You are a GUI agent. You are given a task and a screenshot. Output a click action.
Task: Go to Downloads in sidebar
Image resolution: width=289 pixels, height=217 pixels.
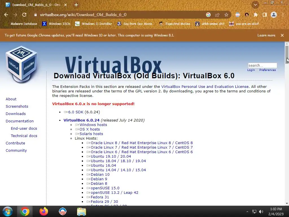point(16,114)
